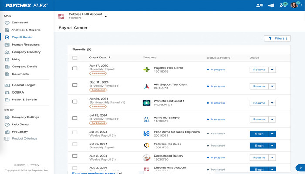305x174 pixels.
Task: Toggle the select-all payrolls header checkbox
Action: coord(75,57)
